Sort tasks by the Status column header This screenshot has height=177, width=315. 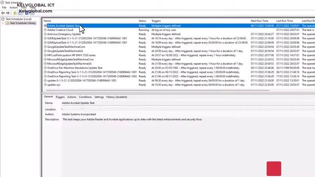tap(142, 21)
